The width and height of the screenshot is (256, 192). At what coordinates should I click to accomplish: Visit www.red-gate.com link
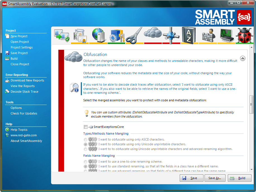click(24, 135)
